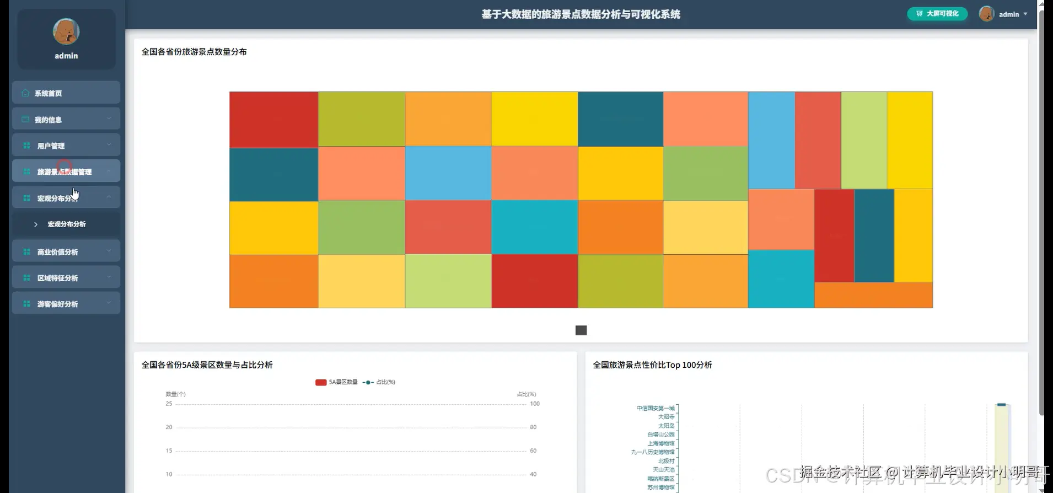
Task: Expand the 区域特征分析 menu chevron
Action: pos(109,277)
